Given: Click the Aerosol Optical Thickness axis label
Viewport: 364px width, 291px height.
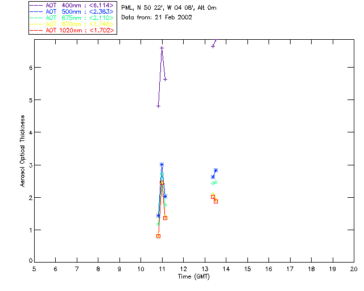Looking at the screenshot, I should point(22,151).
